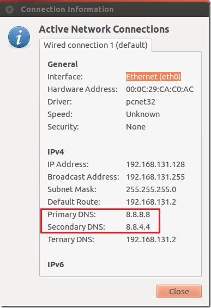This screenshot has height=308, width=211.
Task: Select the Wired connection 1 (default) tab
Action: [95, 45]
